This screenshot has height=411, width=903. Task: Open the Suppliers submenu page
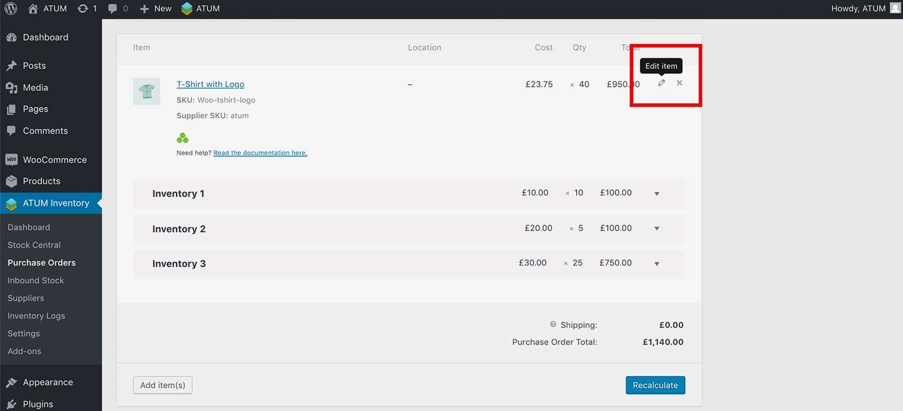26,298
